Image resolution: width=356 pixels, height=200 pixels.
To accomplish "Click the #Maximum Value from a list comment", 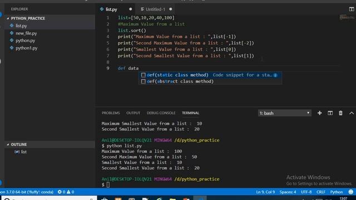I will pos(151,24).
